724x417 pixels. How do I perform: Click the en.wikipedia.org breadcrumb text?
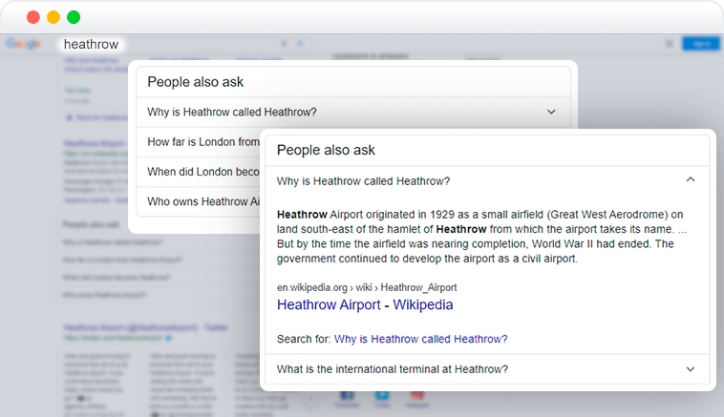367,287
